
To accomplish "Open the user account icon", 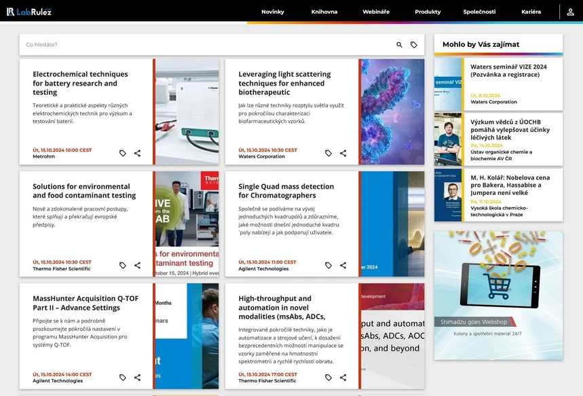I will 570,12.
